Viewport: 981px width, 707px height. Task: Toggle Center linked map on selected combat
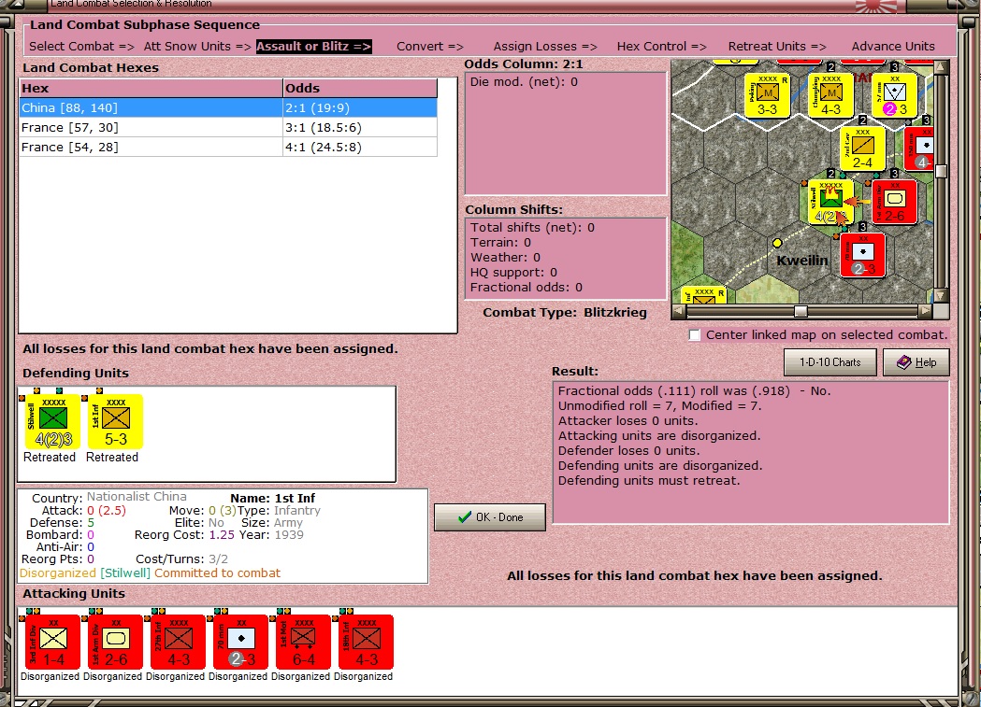point(695,334)
